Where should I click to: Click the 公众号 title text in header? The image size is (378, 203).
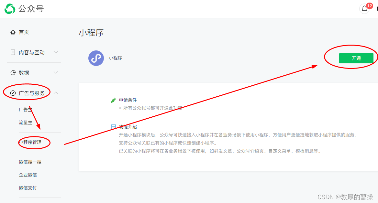[31, 9]
